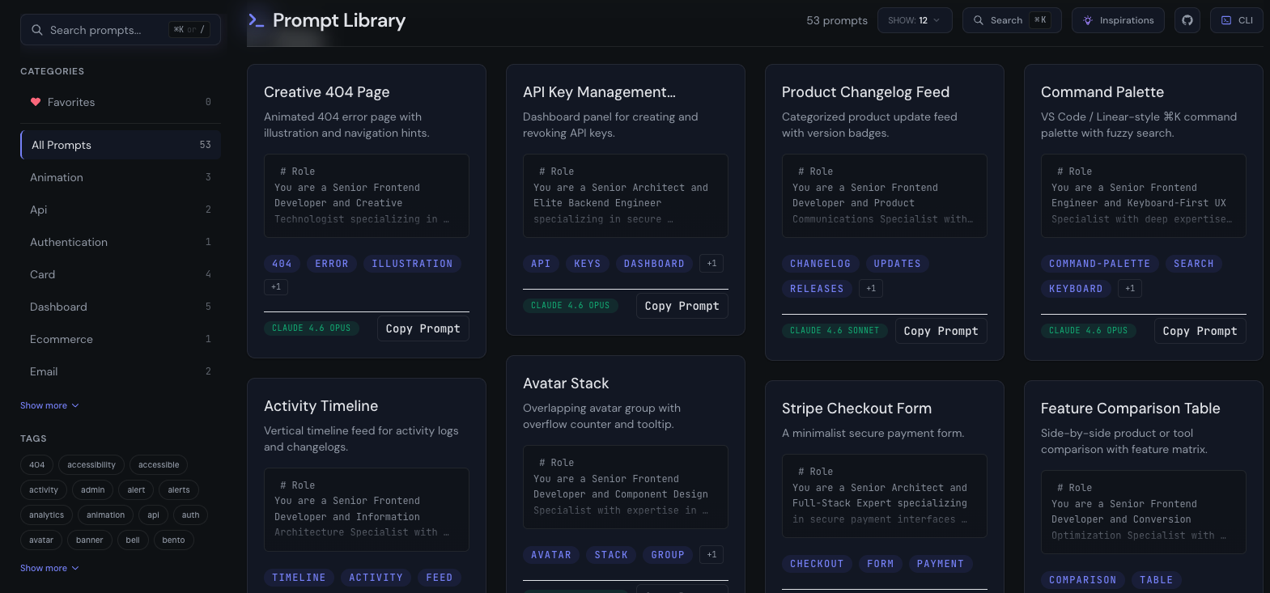The image size is (1270, 593).
Task: Filter by the banner tag
Action: point(90,540)
